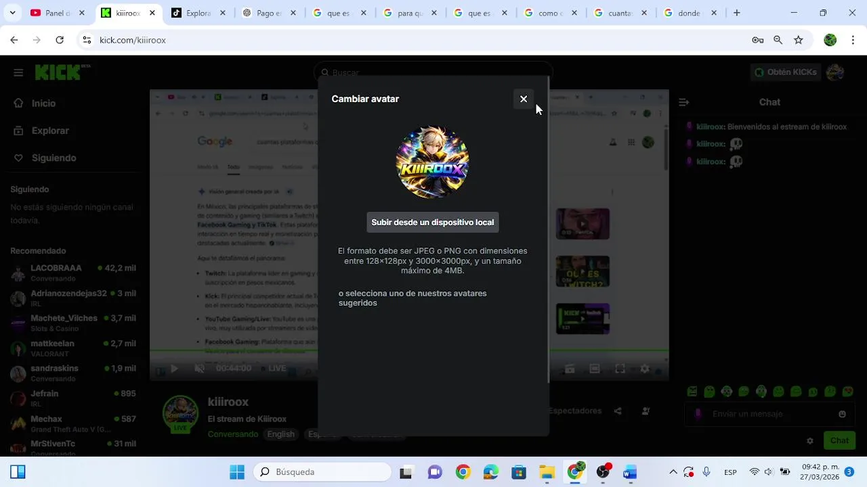Open Microsoft Store from the taskbar
This screenshot has height=487, width=867.
point(519,472)
